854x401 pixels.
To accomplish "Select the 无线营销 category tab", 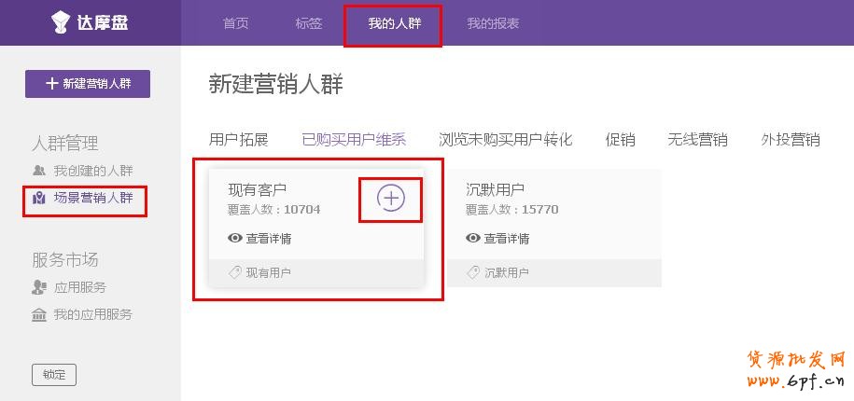I will pyautogui.click(x=697, y=140).
